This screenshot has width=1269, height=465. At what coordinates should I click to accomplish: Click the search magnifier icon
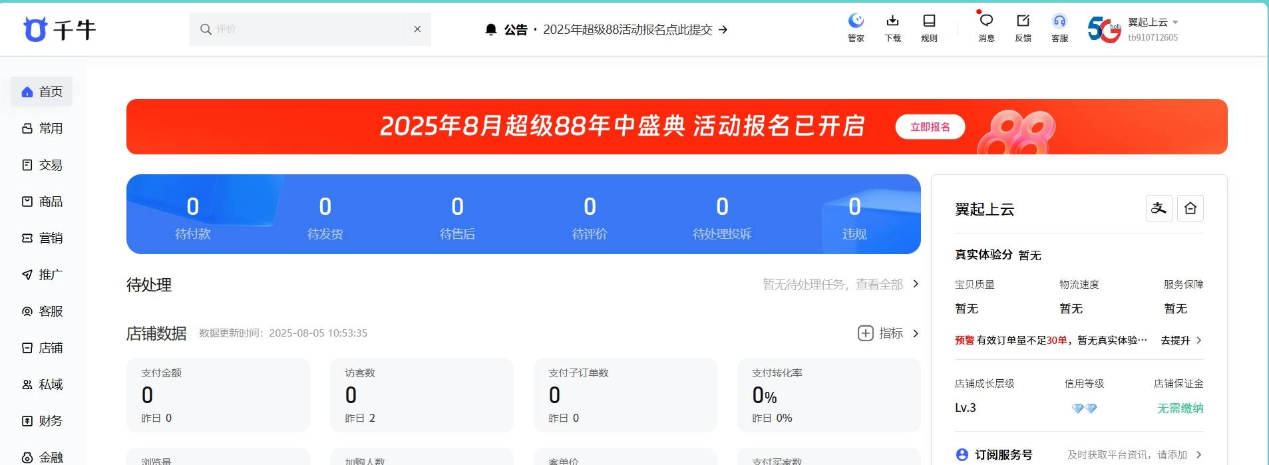pos(206,29)
